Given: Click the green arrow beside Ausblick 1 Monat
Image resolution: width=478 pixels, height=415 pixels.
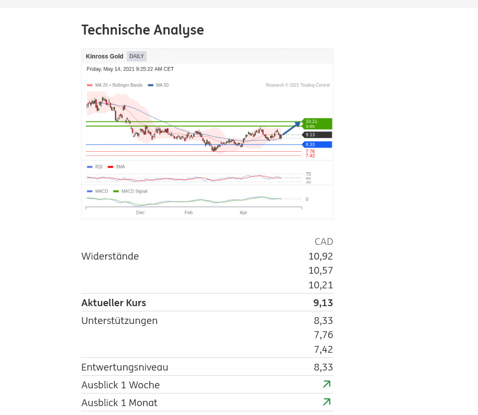Looking at the screenshot, I should click(327, 402).
